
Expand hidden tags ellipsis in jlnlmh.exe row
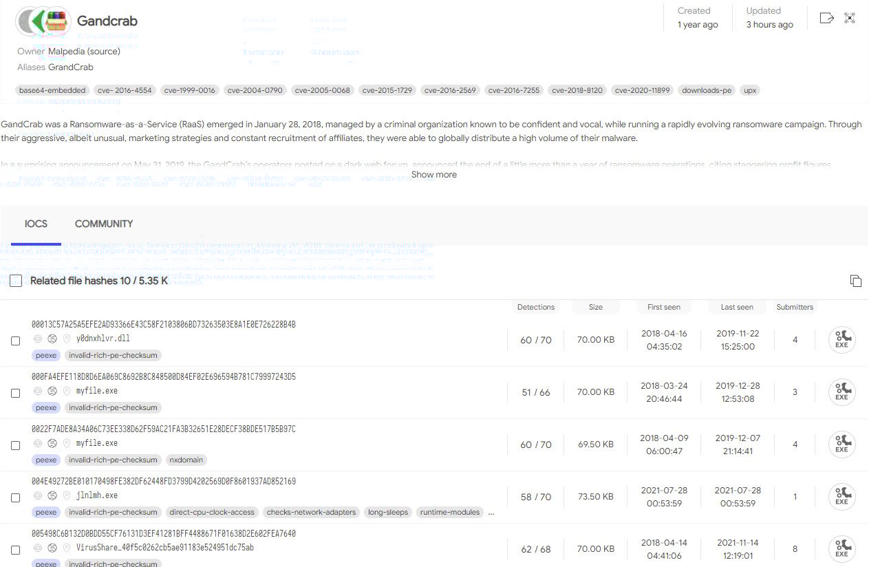[x=491, y=513]
